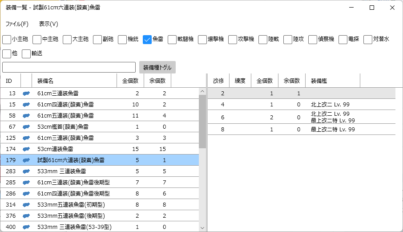Click torpedo icon in ID 286 row
Screen dimensions: 403x232
26,193
